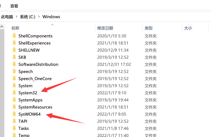Screen dimensions: 210x137
Task: Expand chevron after 此电脑 in breadcrumb
Action: pos(17,17)
